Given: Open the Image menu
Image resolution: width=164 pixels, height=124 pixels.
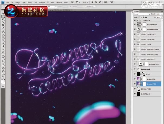Looking at the screenshot, I should click(18, 2).
